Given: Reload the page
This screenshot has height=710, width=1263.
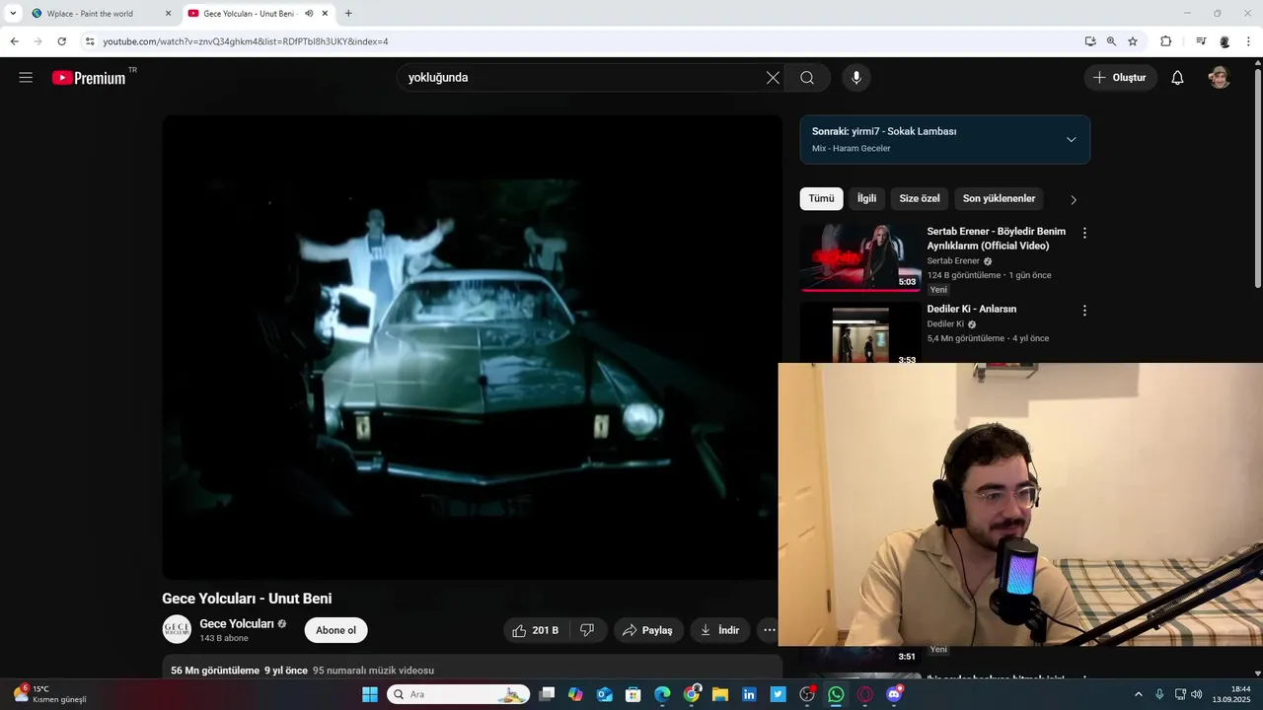Looking at the screenshot, I should (61, 41).
